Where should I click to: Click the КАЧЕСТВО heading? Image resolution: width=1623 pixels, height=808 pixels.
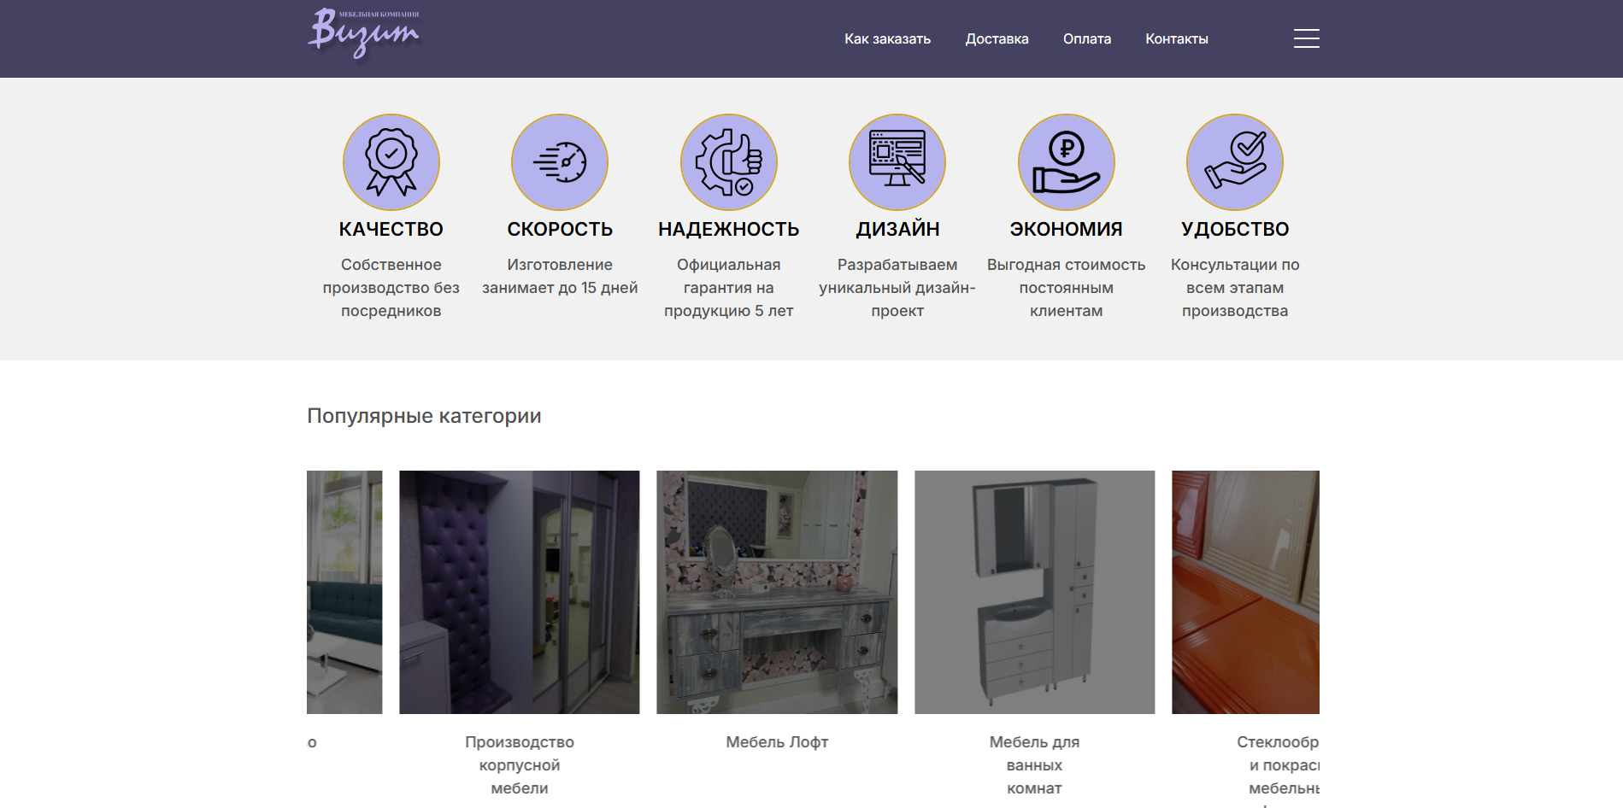pos(391,229)
